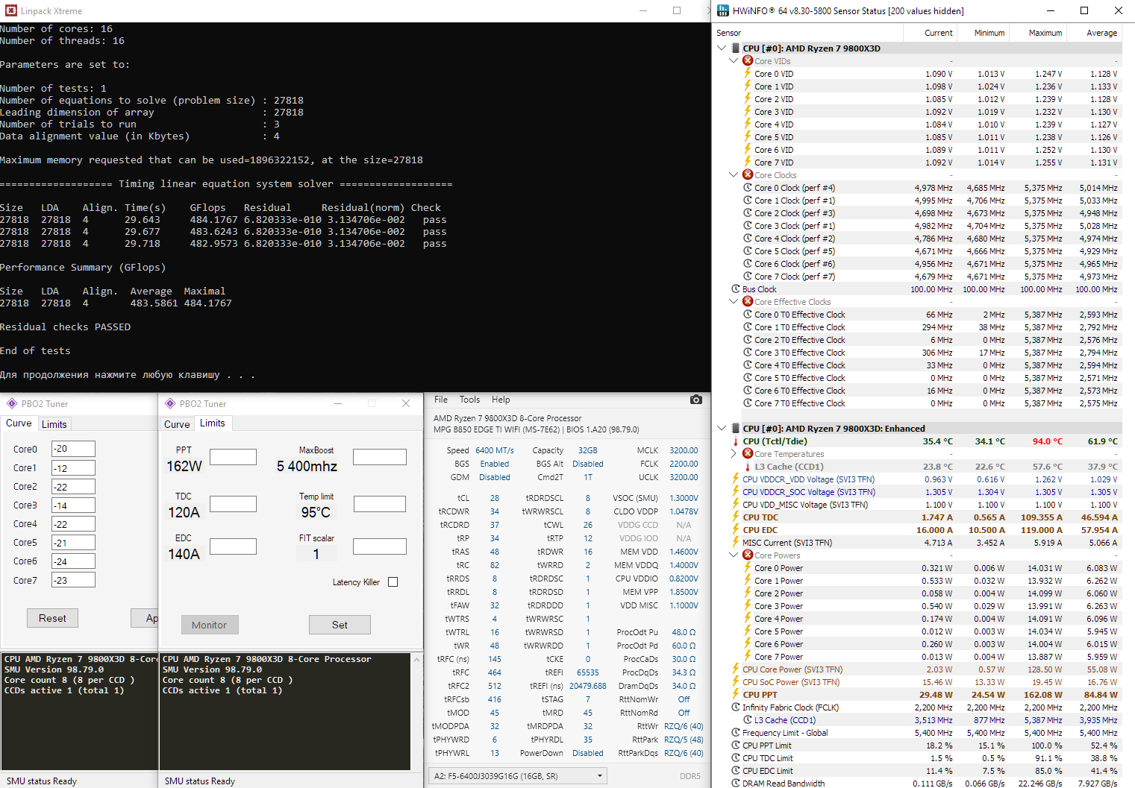Click the thermometer icon beside L3 Cache (CCD1)
Screen dimensions: 1135x788
tap(748, 466)
